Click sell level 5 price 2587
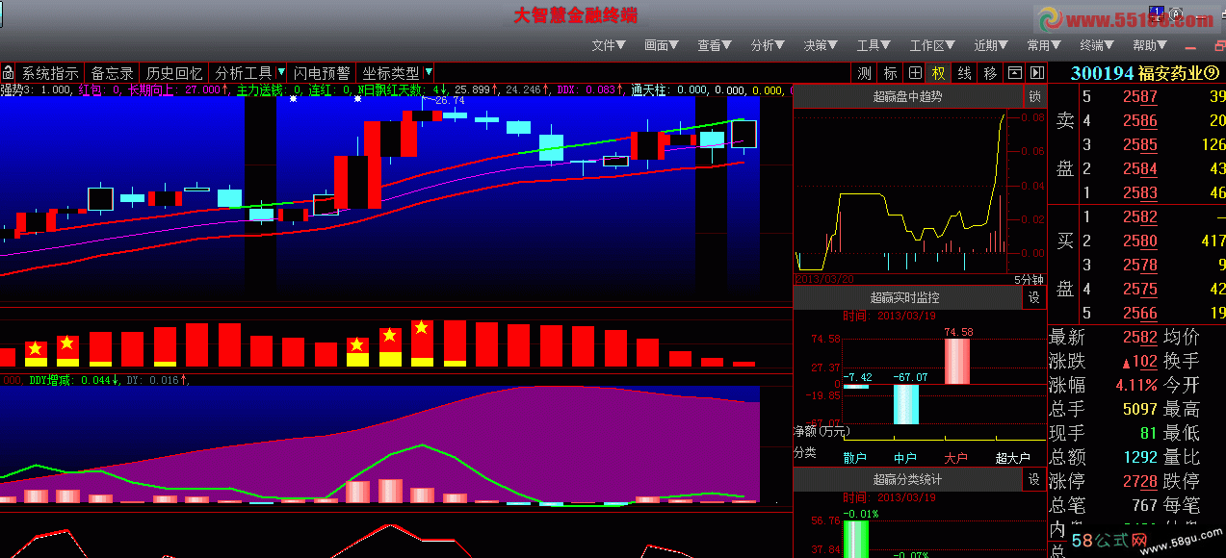1226x558 pixels. pyautogui.click(x=1139, y=96)
